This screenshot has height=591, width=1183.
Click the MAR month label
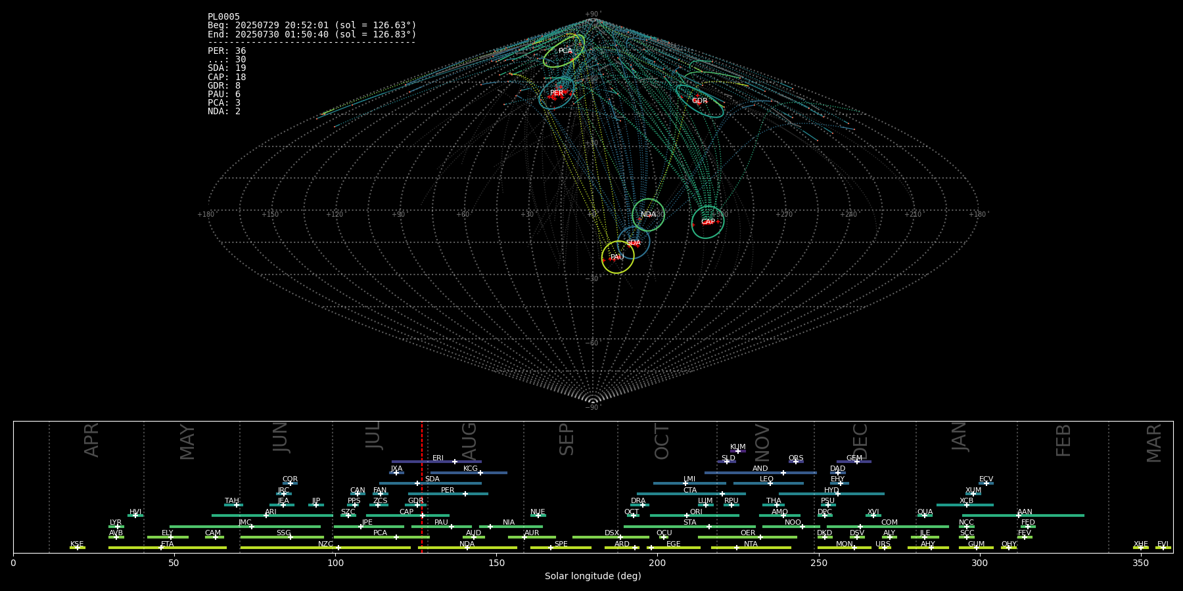tap(1154, 443)
